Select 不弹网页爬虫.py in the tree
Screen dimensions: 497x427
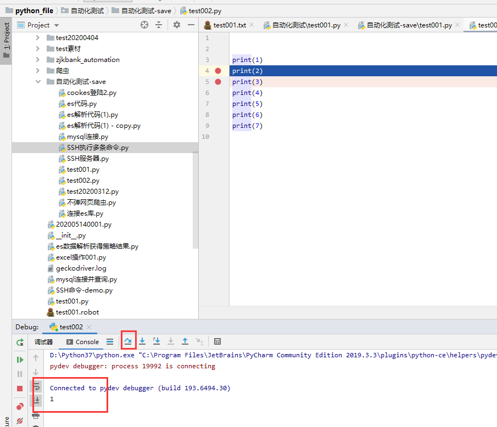point(91,203)
